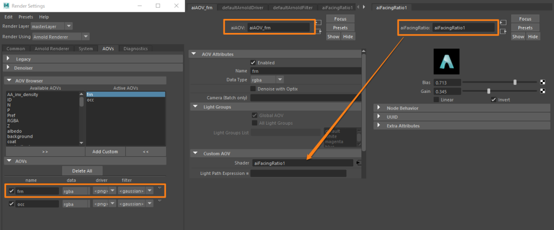Click Presets button in aiFacingRatio panel

(525, 28)
